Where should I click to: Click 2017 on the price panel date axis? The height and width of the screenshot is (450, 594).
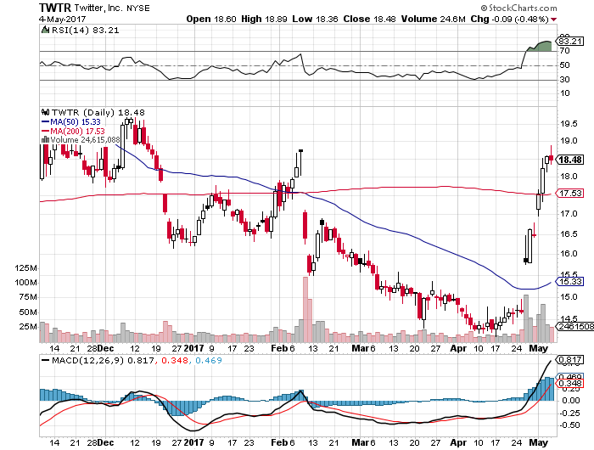click(x=193, y=348)
